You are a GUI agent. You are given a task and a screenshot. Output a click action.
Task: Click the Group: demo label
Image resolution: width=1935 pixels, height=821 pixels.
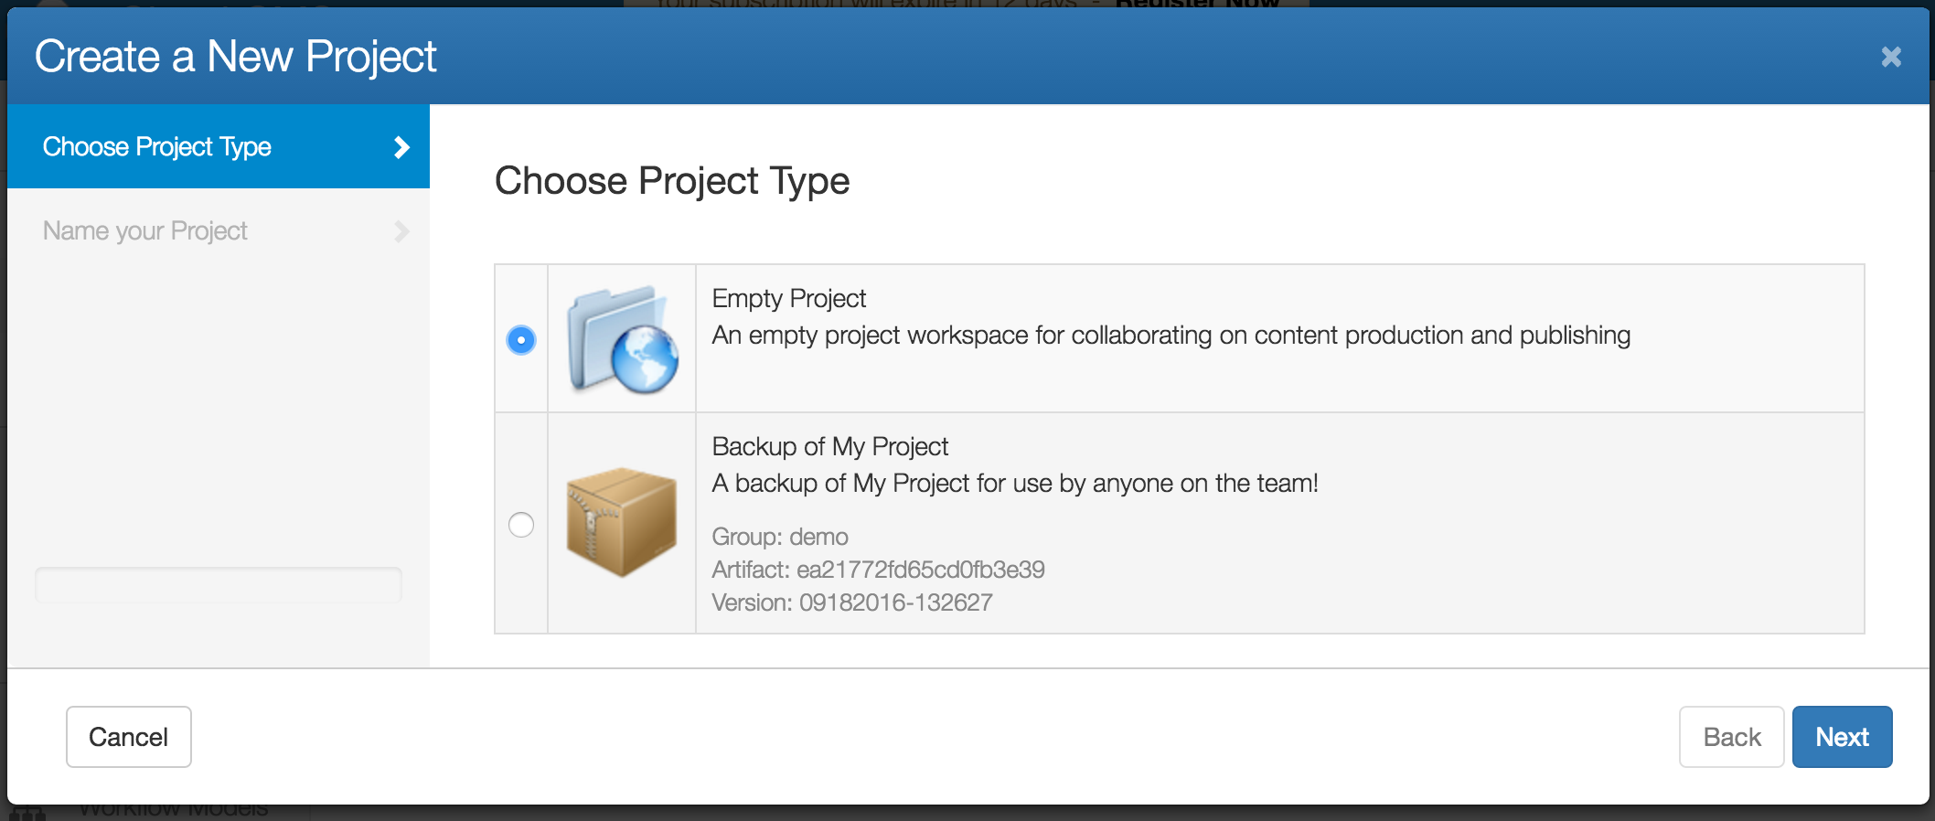coord(780,537)
